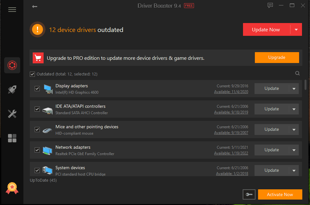The image size is (310, 205).
Task: Update the PCI standard host CPU bridge
Action: (272, 170)
